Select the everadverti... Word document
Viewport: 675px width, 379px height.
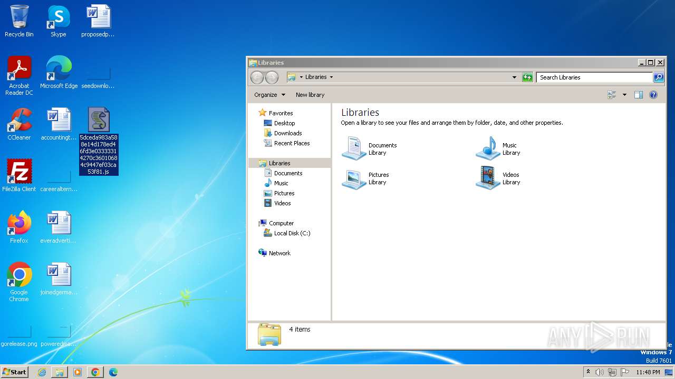(x=59, y=227)
